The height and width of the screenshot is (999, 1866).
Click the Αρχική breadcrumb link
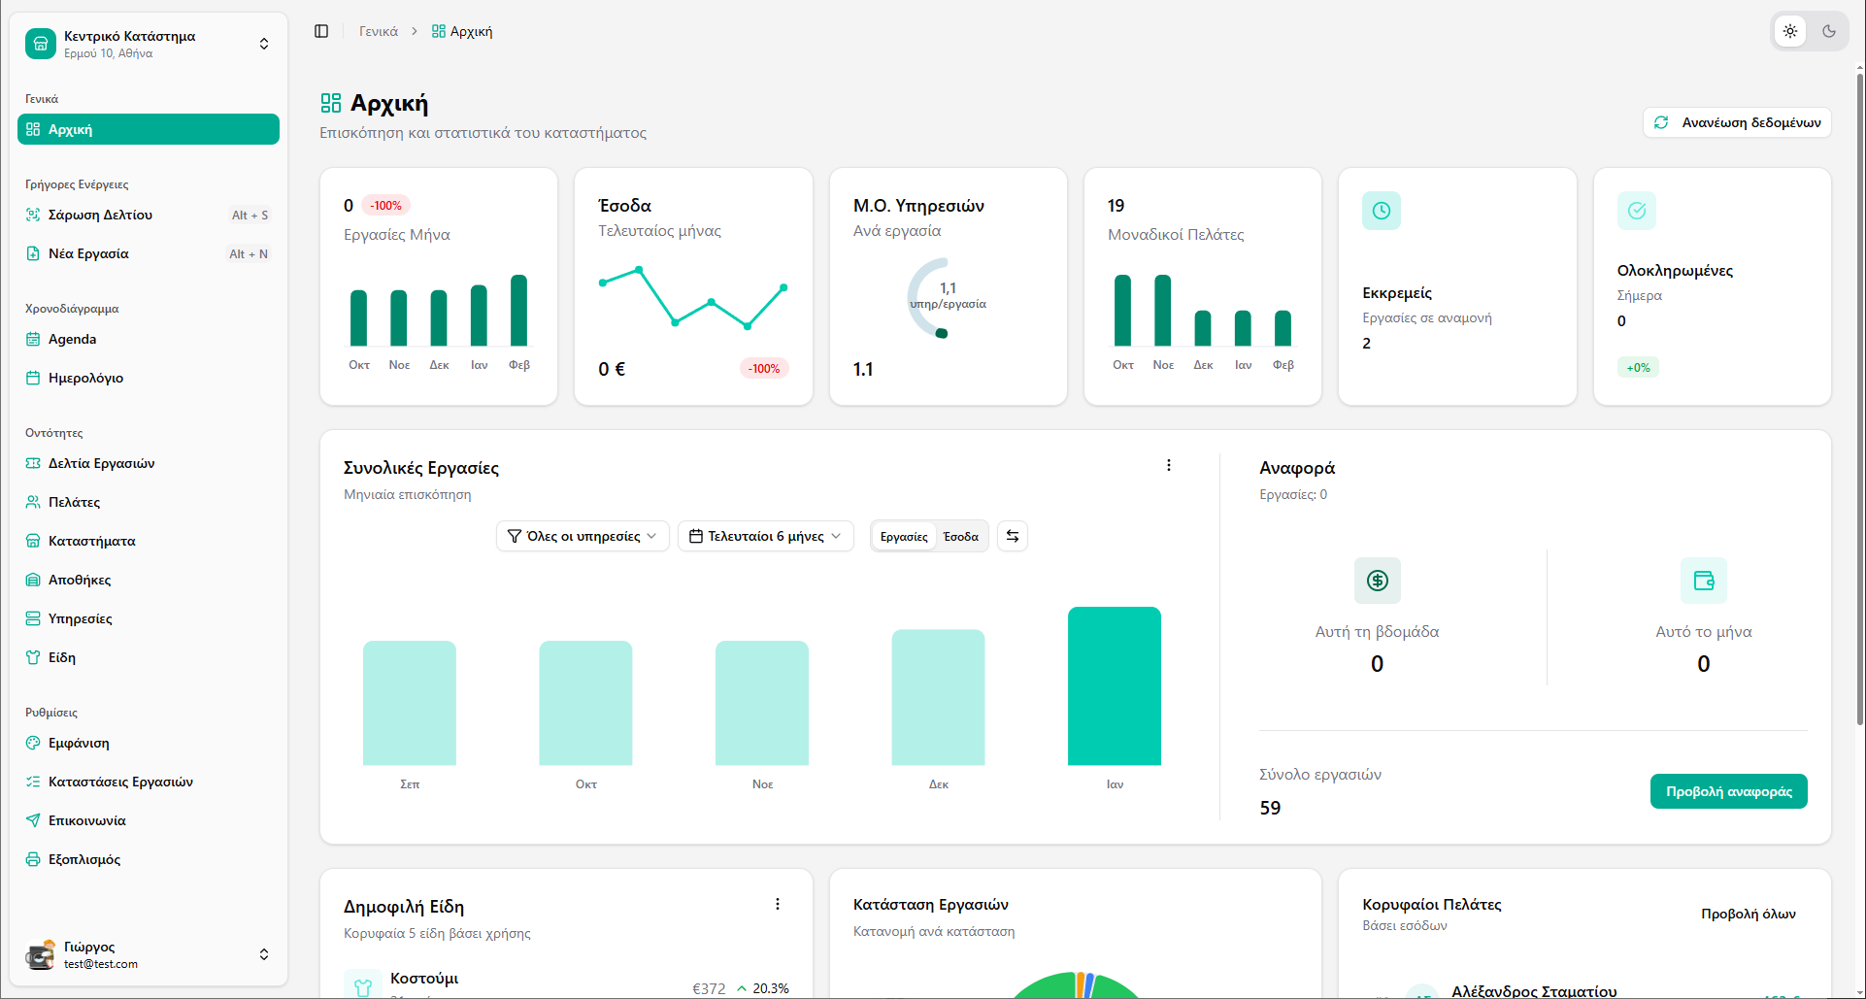pos(462,31)
